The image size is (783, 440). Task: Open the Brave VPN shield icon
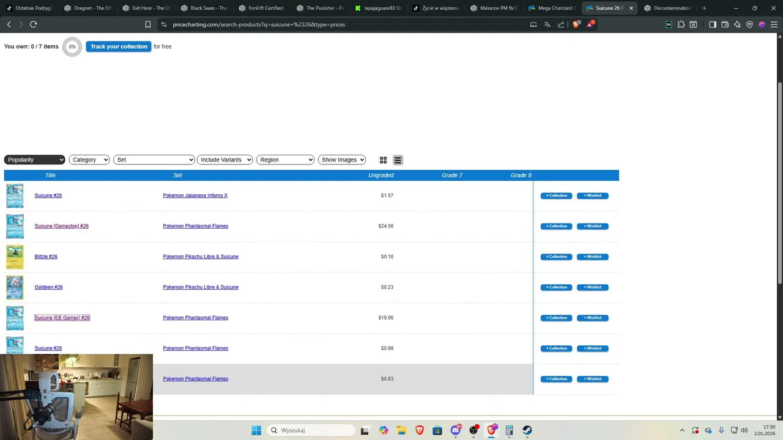click(749, 24)
